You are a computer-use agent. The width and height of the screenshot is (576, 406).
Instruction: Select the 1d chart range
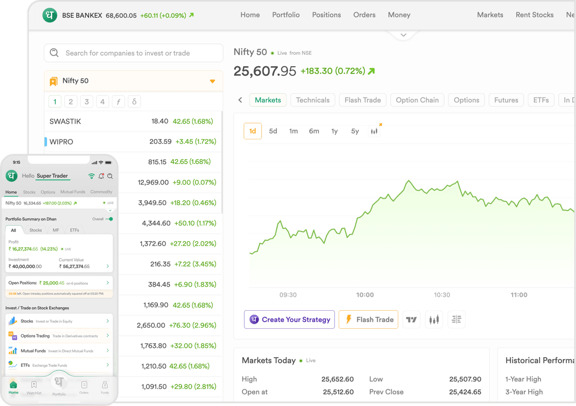click(252, 131)
